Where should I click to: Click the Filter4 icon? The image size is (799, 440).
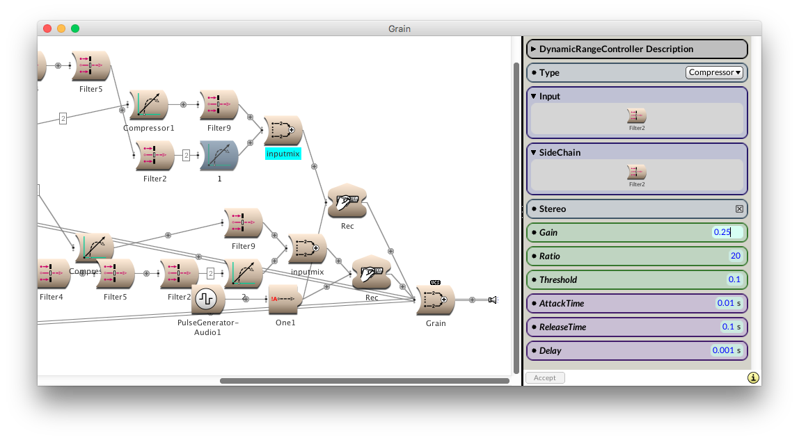pyautogui.click(x=53, y=274)
